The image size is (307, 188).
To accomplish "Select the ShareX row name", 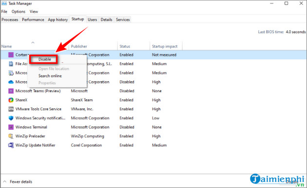I will tap(21, 100).
